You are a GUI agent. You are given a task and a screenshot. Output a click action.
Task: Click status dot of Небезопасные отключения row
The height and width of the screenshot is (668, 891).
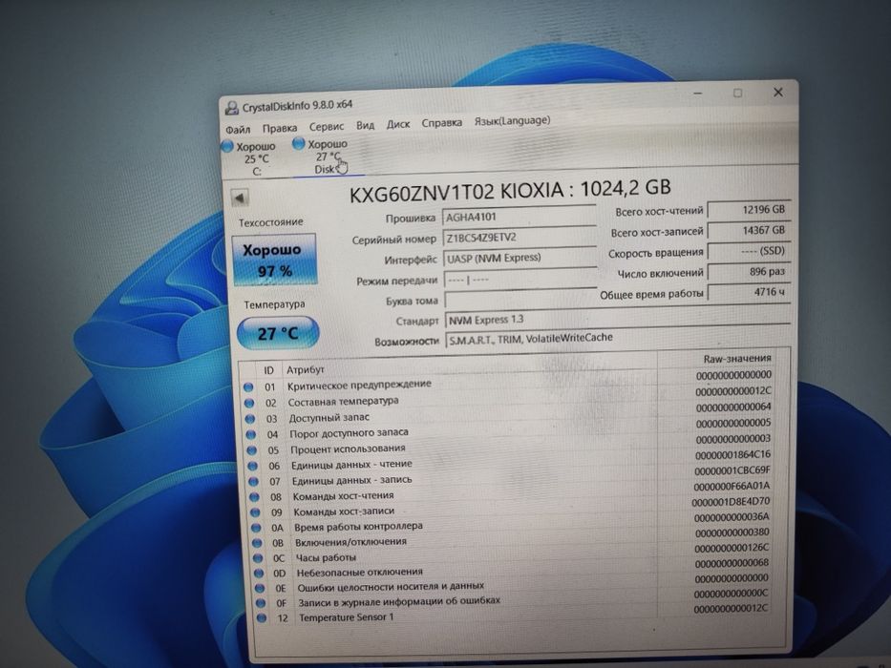(259, 574)
